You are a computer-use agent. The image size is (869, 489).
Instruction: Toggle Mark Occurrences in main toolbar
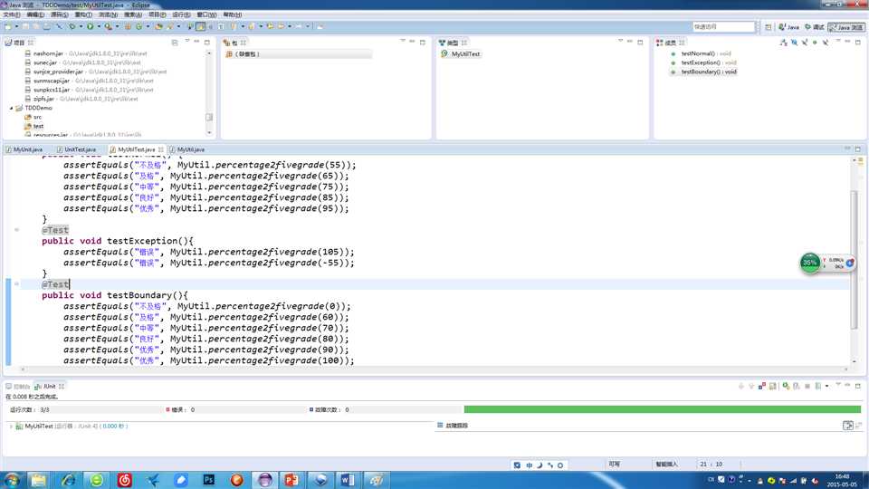[201, 26]
